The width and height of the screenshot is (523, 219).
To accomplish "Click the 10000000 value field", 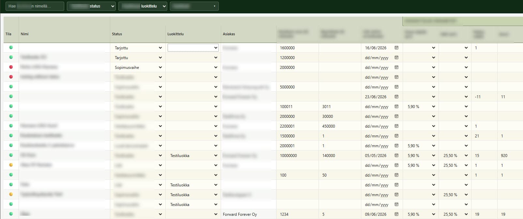I will [297, 155].
